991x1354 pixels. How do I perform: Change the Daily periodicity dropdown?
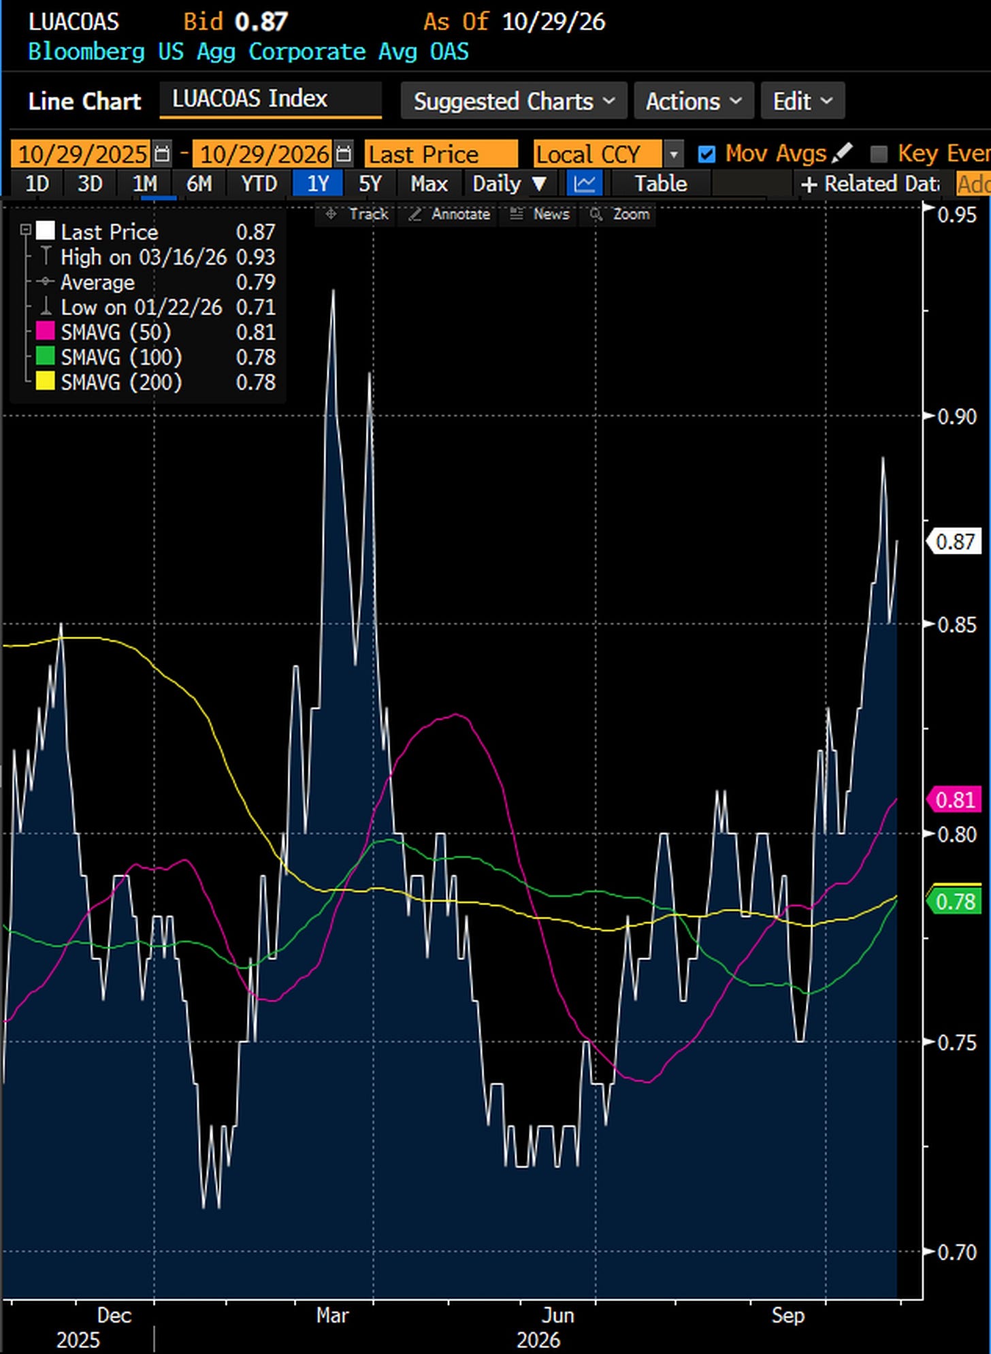coord(509,184)
